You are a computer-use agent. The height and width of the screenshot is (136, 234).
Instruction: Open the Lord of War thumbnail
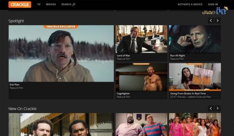[x=141, y=39]
